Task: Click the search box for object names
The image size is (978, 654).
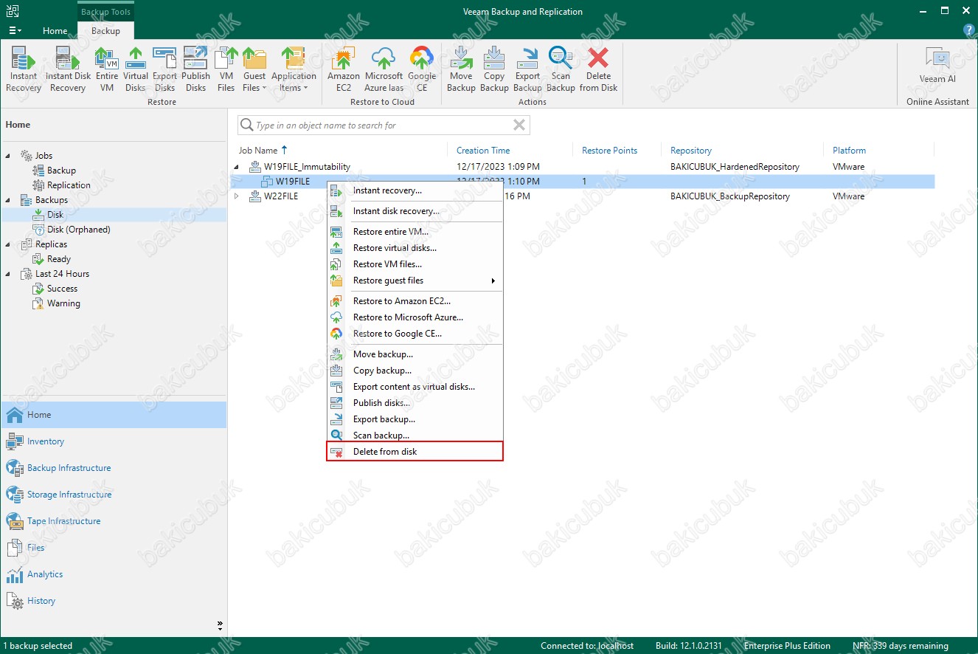Action: click(x=382, y=125)
